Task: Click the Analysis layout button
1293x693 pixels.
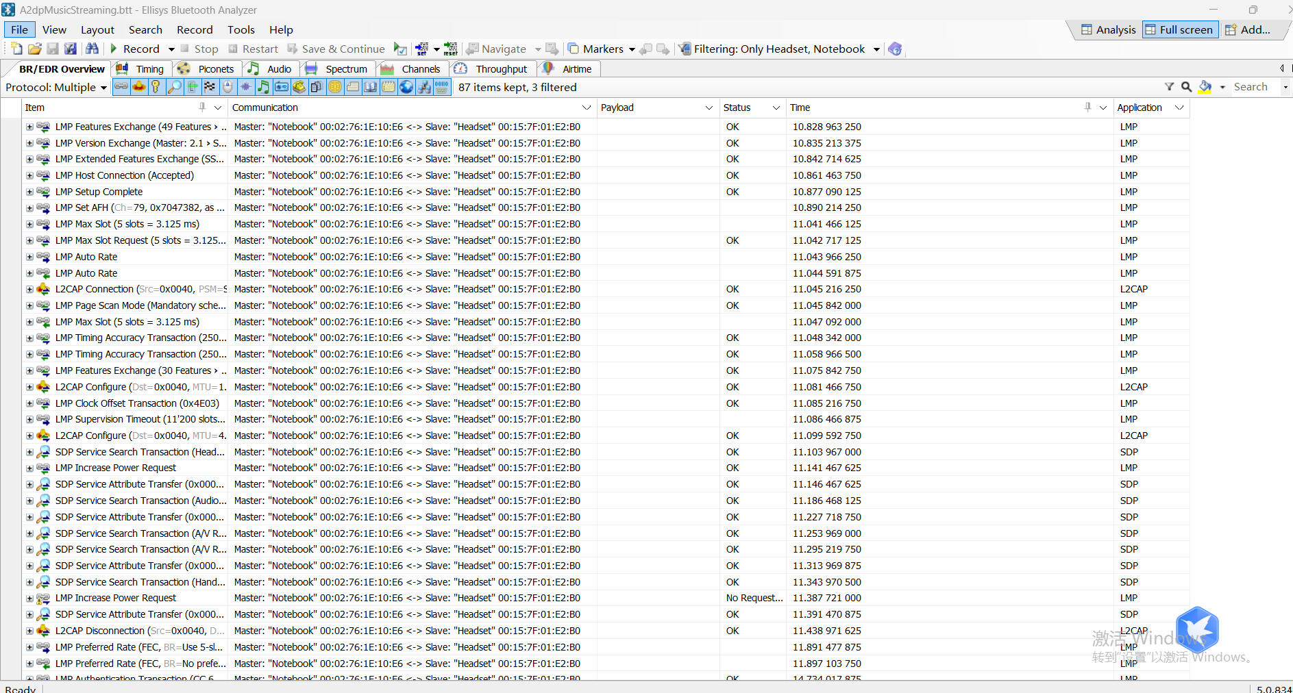Action: pos(1109,29)
